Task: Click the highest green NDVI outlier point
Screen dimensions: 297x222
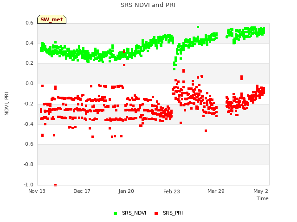Action: (x=198, y=27)
